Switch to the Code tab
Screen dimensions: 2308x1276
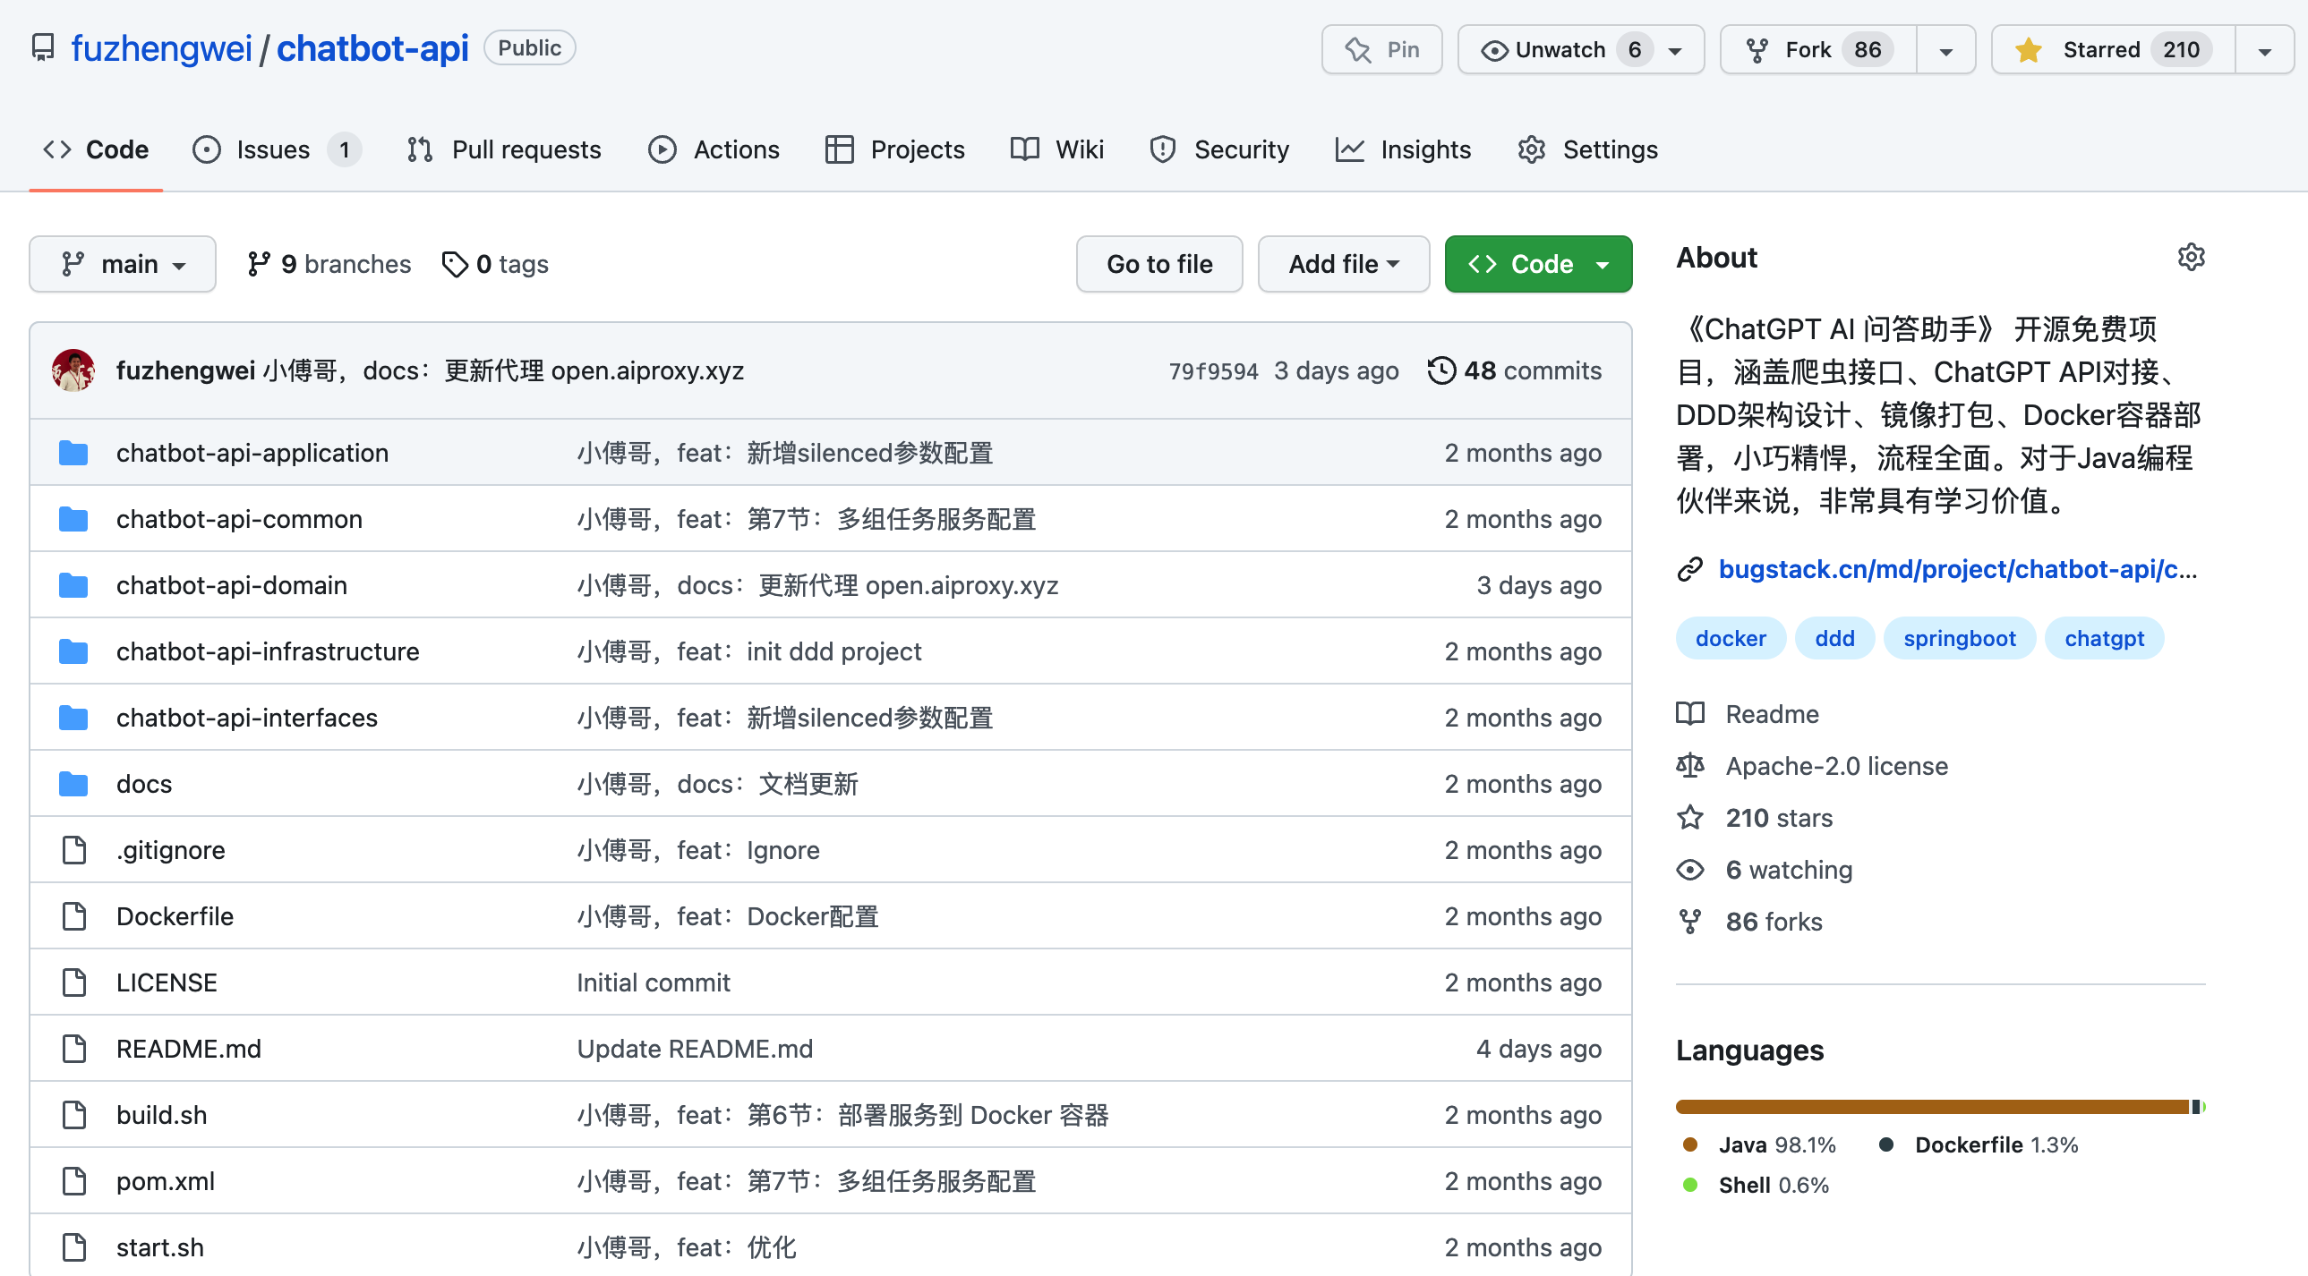click(x=96, y=149)
